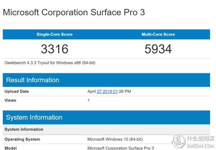216x150 pixels.
Task: Select the Single-Core Score header
Action: [x=55, y=34]
